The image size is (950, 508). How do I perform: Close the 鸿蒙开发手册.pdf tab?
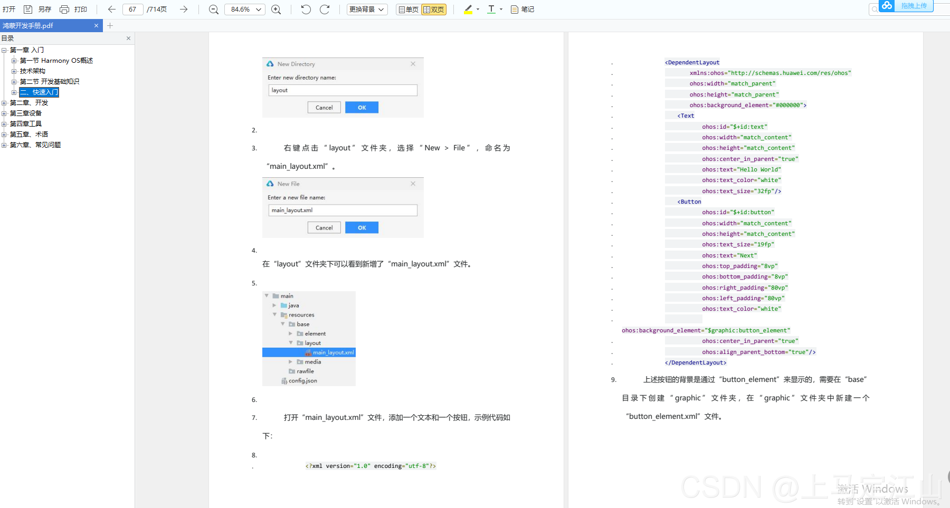(x=96, y=25)
